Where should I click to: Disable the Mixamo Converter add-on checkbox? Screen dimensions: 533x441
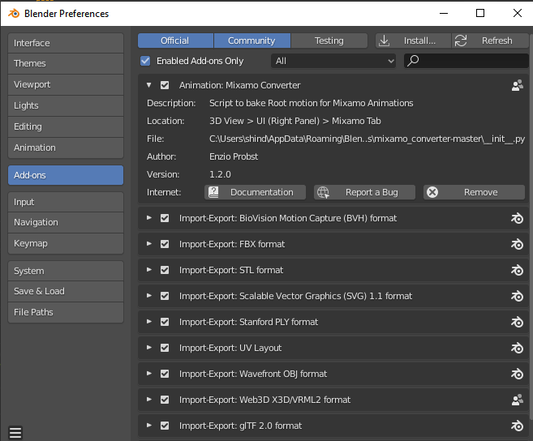(x=165, y=85)
